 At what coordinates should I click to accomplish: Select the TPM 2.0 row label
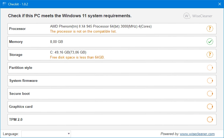pyautogui.click(x=16, y=119)
